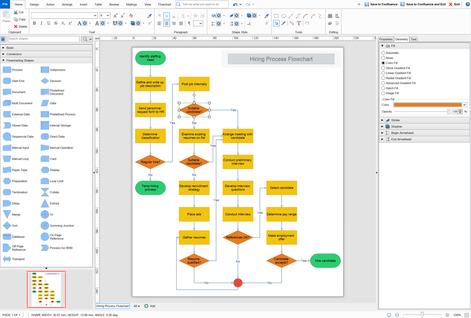Image resolution: width=471 pixels, height=318 pixels.
Task: Select the Pointer selection tool
Action: 276,23
